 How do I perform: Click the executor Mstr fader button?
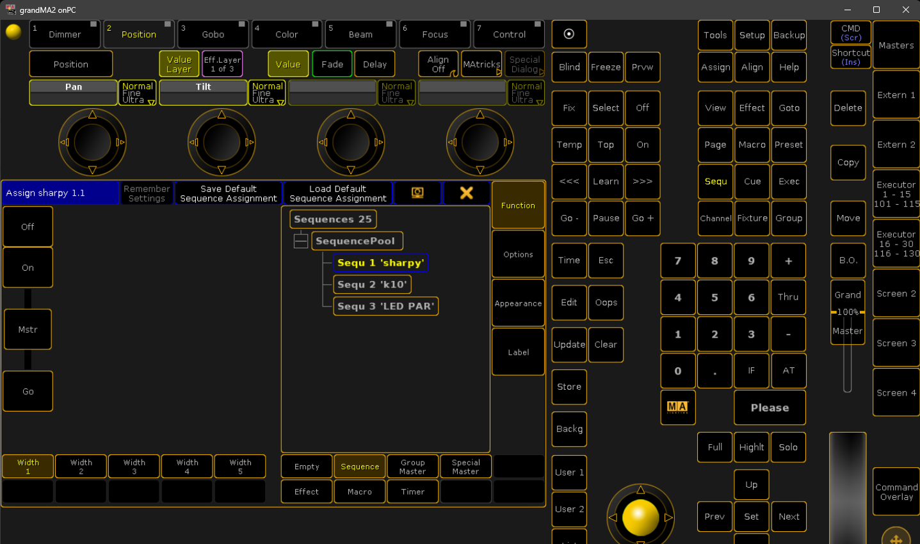pos(28,330)
